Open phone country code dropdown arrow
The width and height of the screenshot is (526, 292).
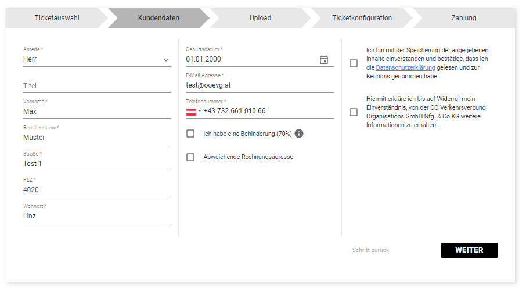[x=200, y=111]
